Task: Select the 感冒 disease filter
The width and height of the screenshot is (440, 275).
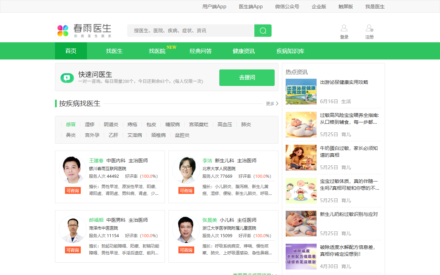Action: point(71,124)
